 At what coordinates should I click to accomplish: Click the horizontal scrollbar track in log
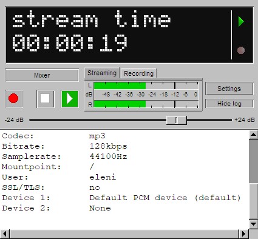(x=124, y=234)
